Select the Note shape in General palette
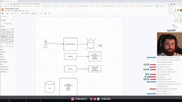Viewport: 182px width, 102px height. pos(2,39)
